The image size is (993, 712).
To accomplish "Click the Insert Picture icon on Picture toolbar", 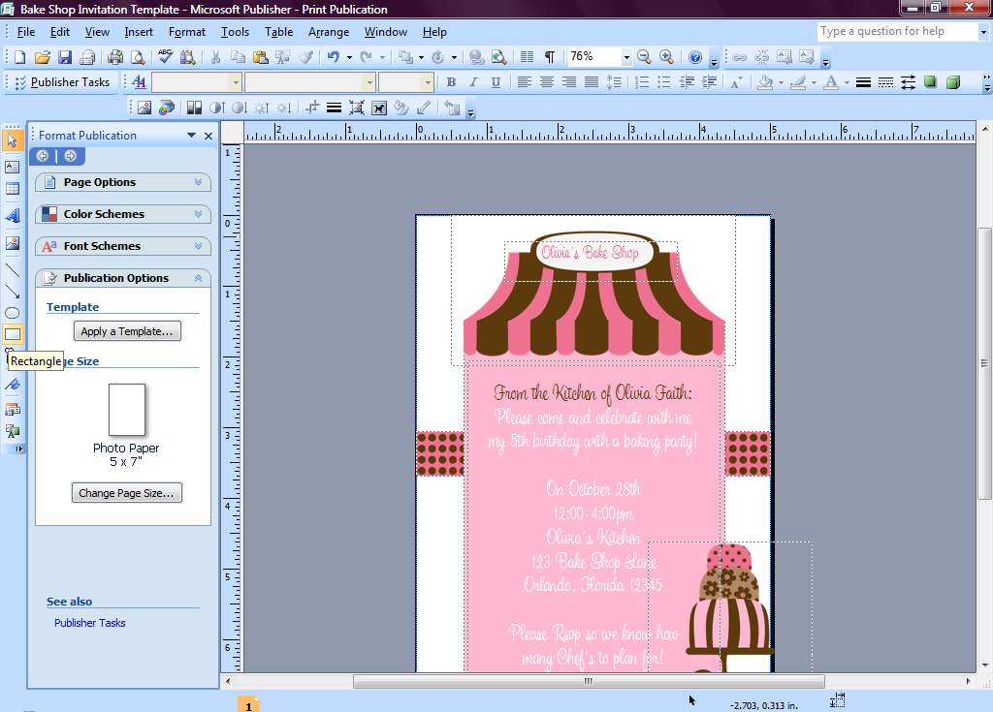I will (x=144, y=108).
